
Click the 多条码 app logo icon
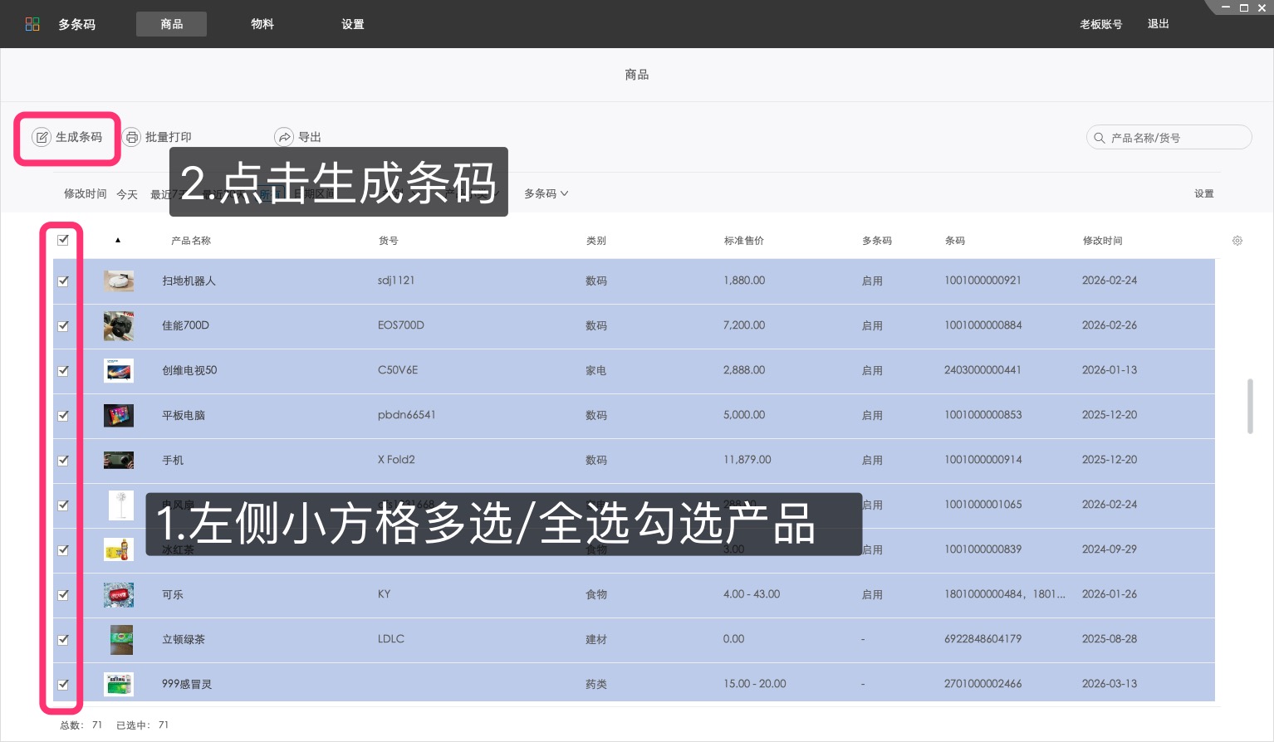pos(32,23)
